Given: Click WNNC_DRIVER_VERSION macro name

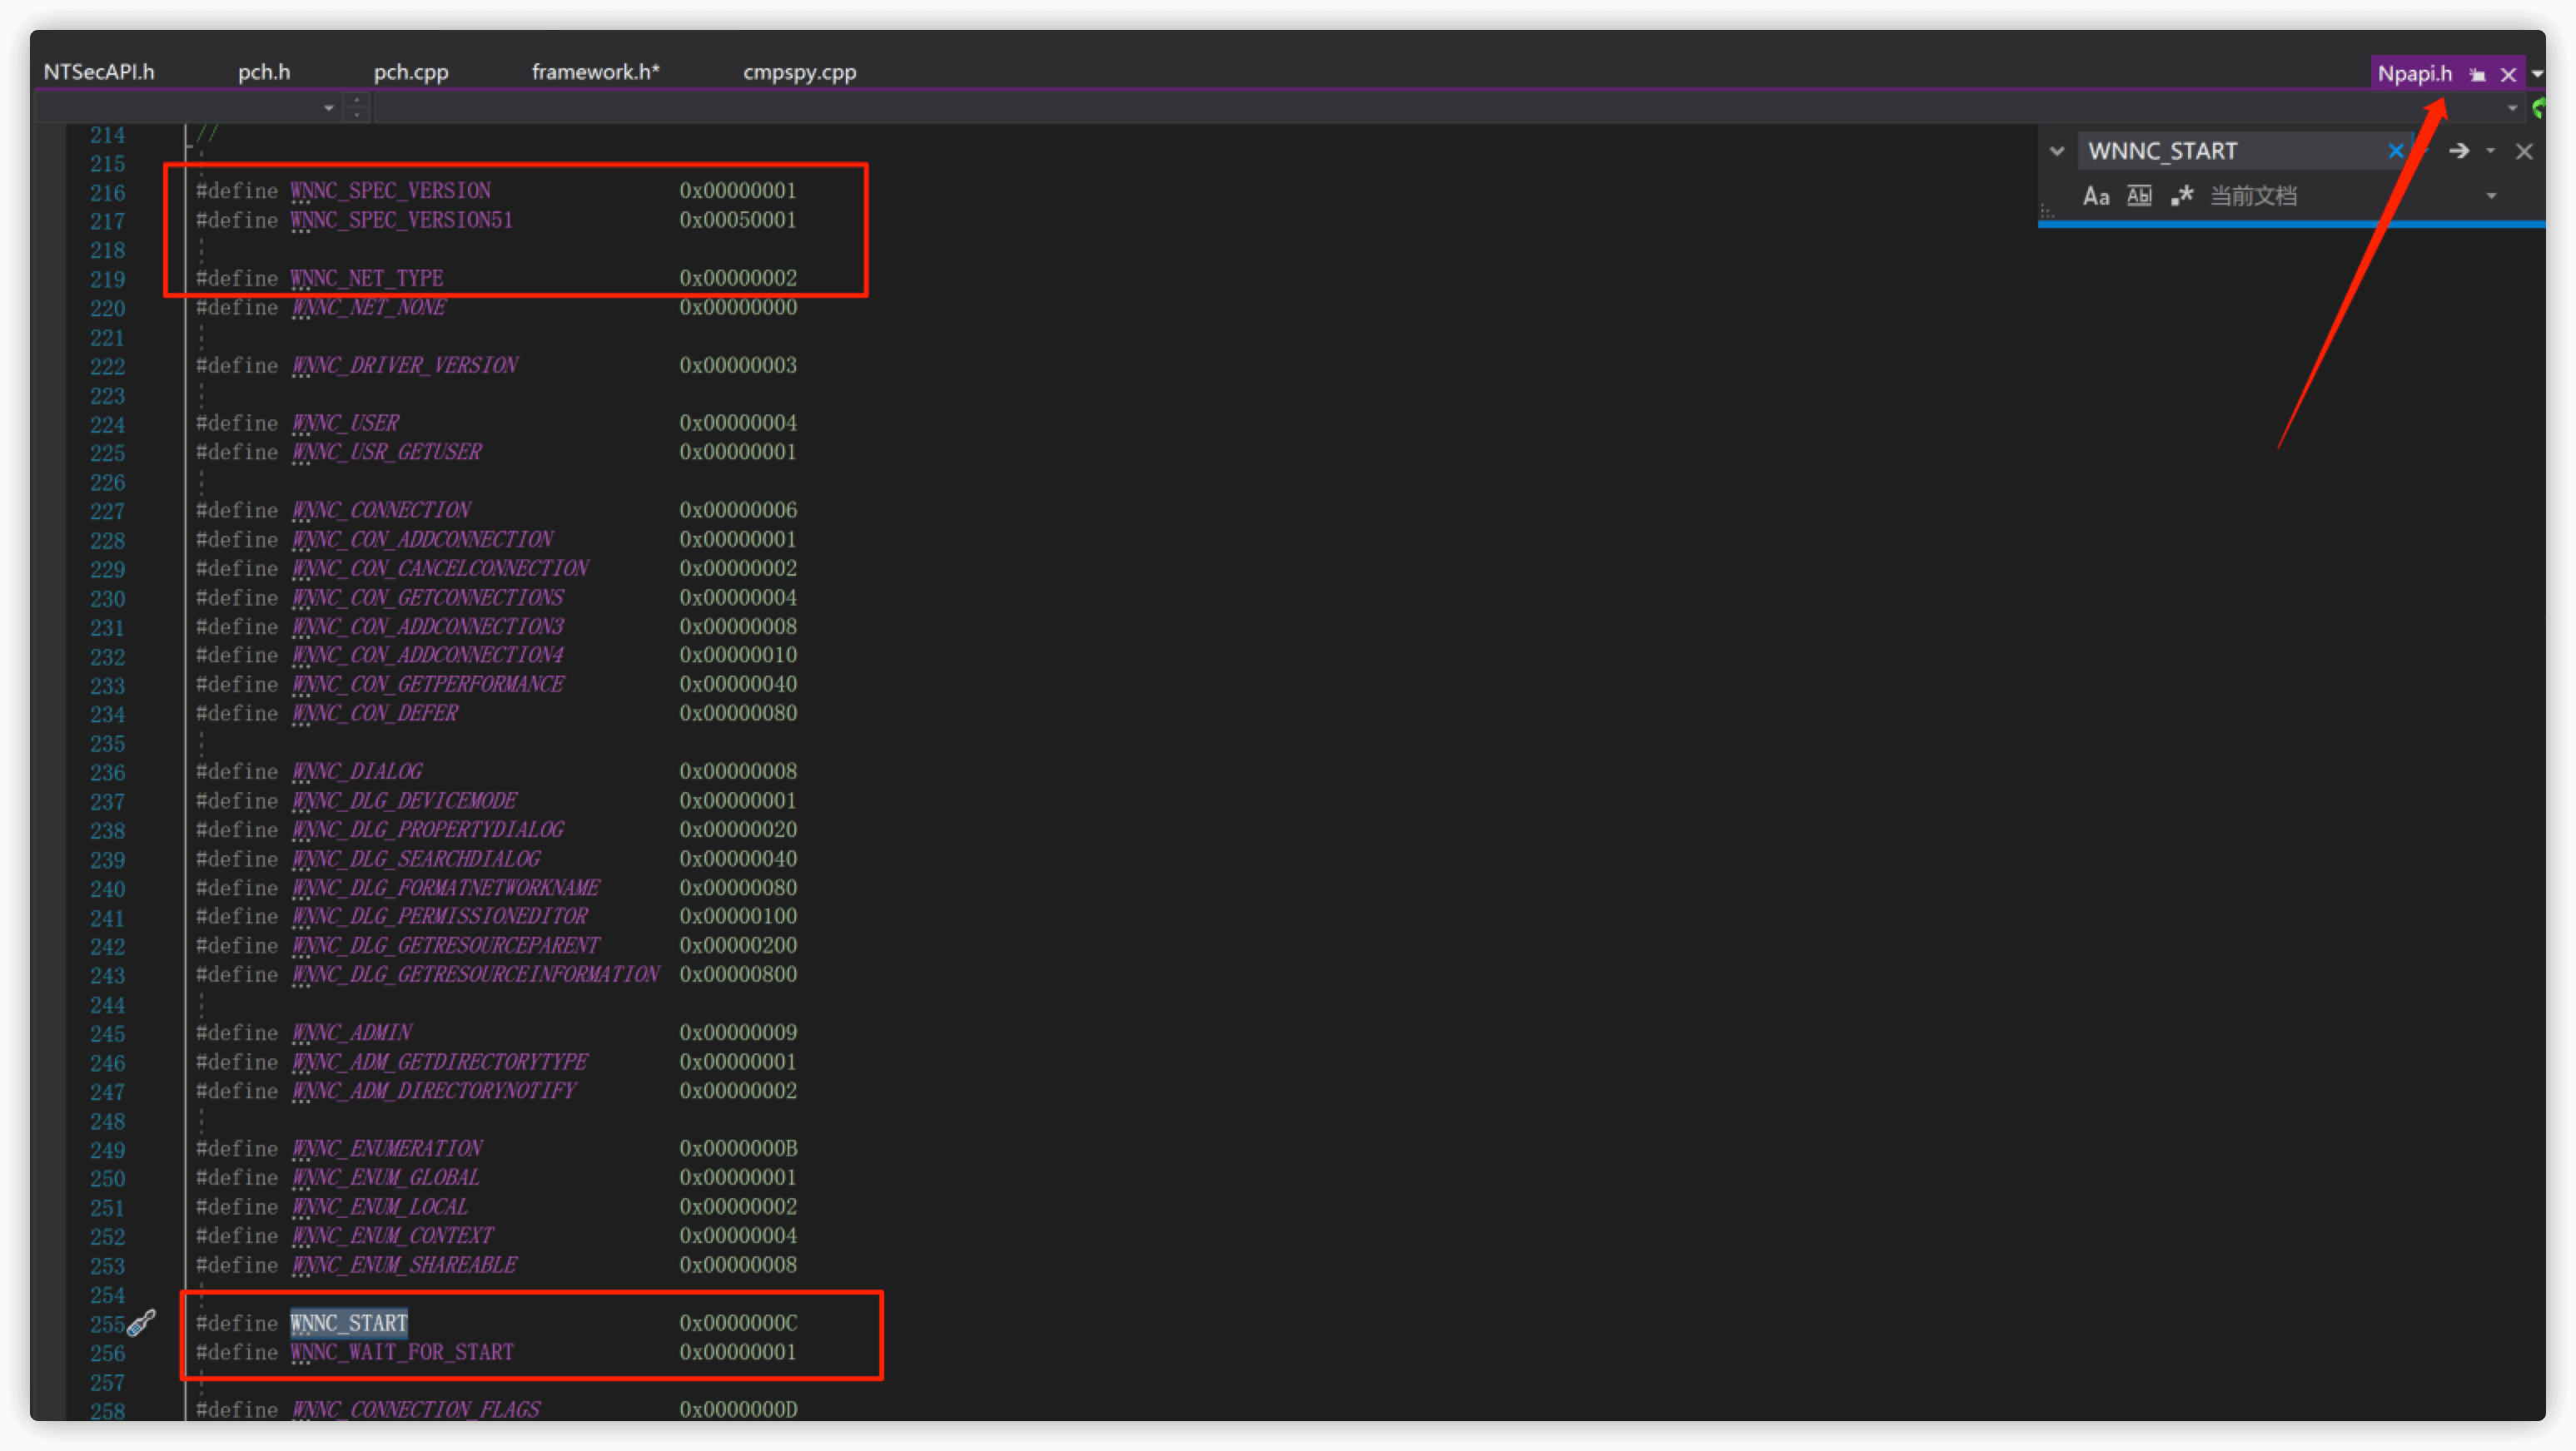Looking at the screenshot, I should coord(404,364).
